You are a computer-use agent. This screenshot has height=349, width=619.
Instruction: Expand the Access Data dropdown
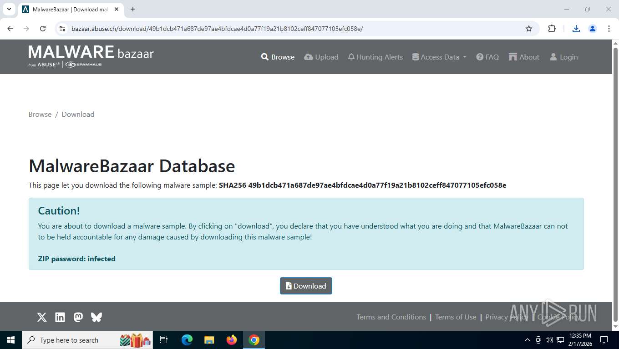click(x=439, y=57)
